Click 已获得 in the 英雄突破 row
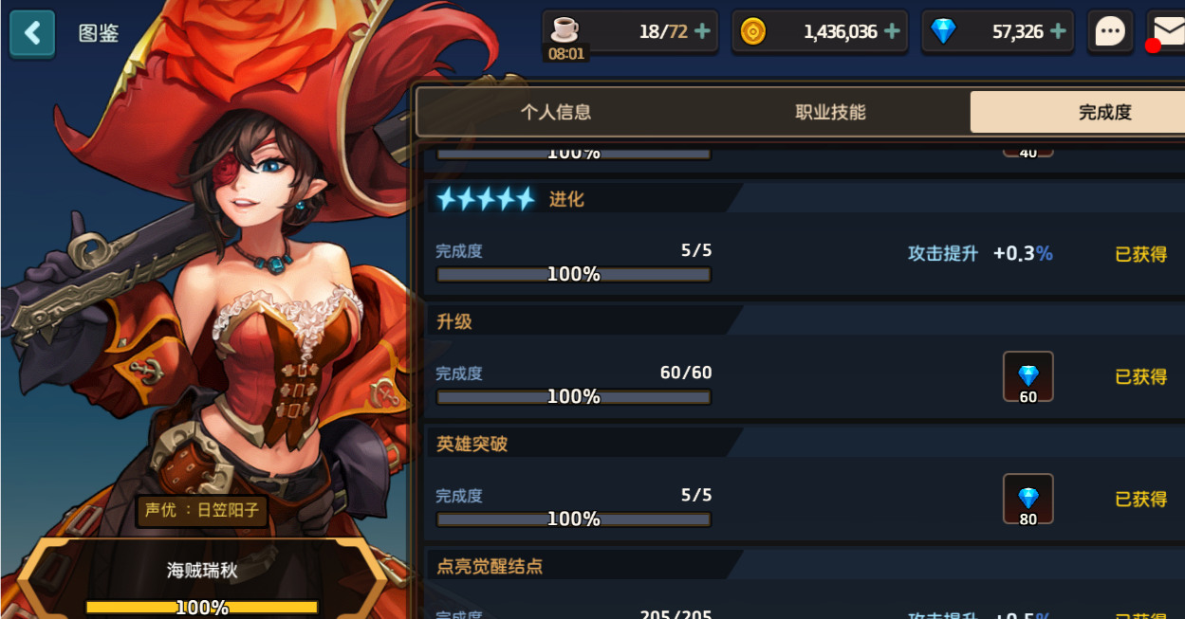1185x619 pixels. click(x=1140, y=499)
